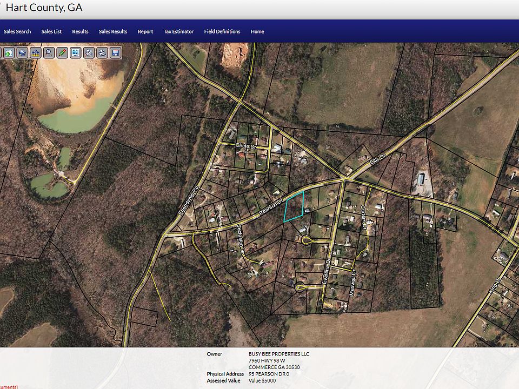Select the highlighted cyan parcel on Pearson Dr
The height and width of the screenshot is (389, 519).
click(295, 208)
